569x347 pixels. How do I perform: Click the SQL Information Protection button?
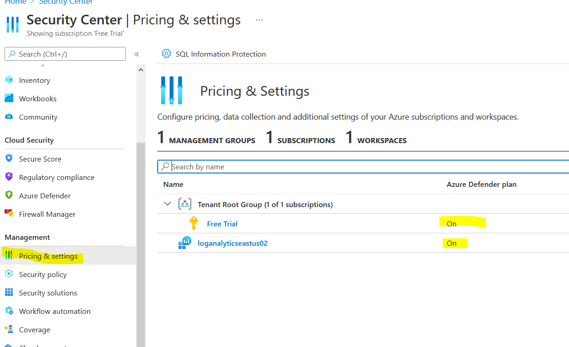tap(213, 54)
